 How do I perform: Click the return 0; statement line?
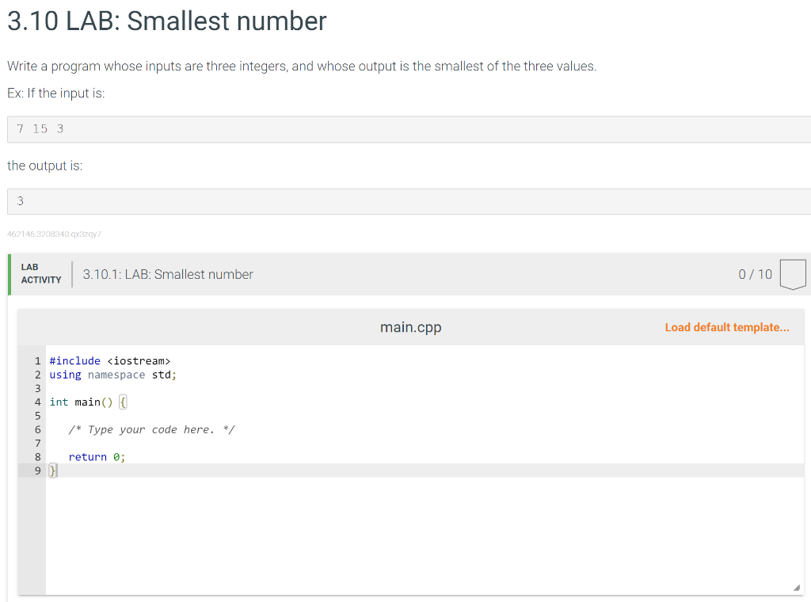tap(97, 456)
